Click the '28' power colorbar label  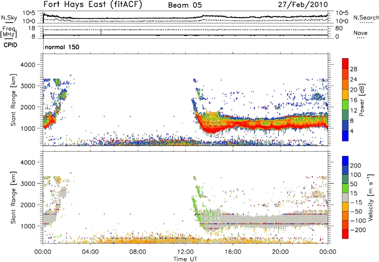tap(353, 70)
